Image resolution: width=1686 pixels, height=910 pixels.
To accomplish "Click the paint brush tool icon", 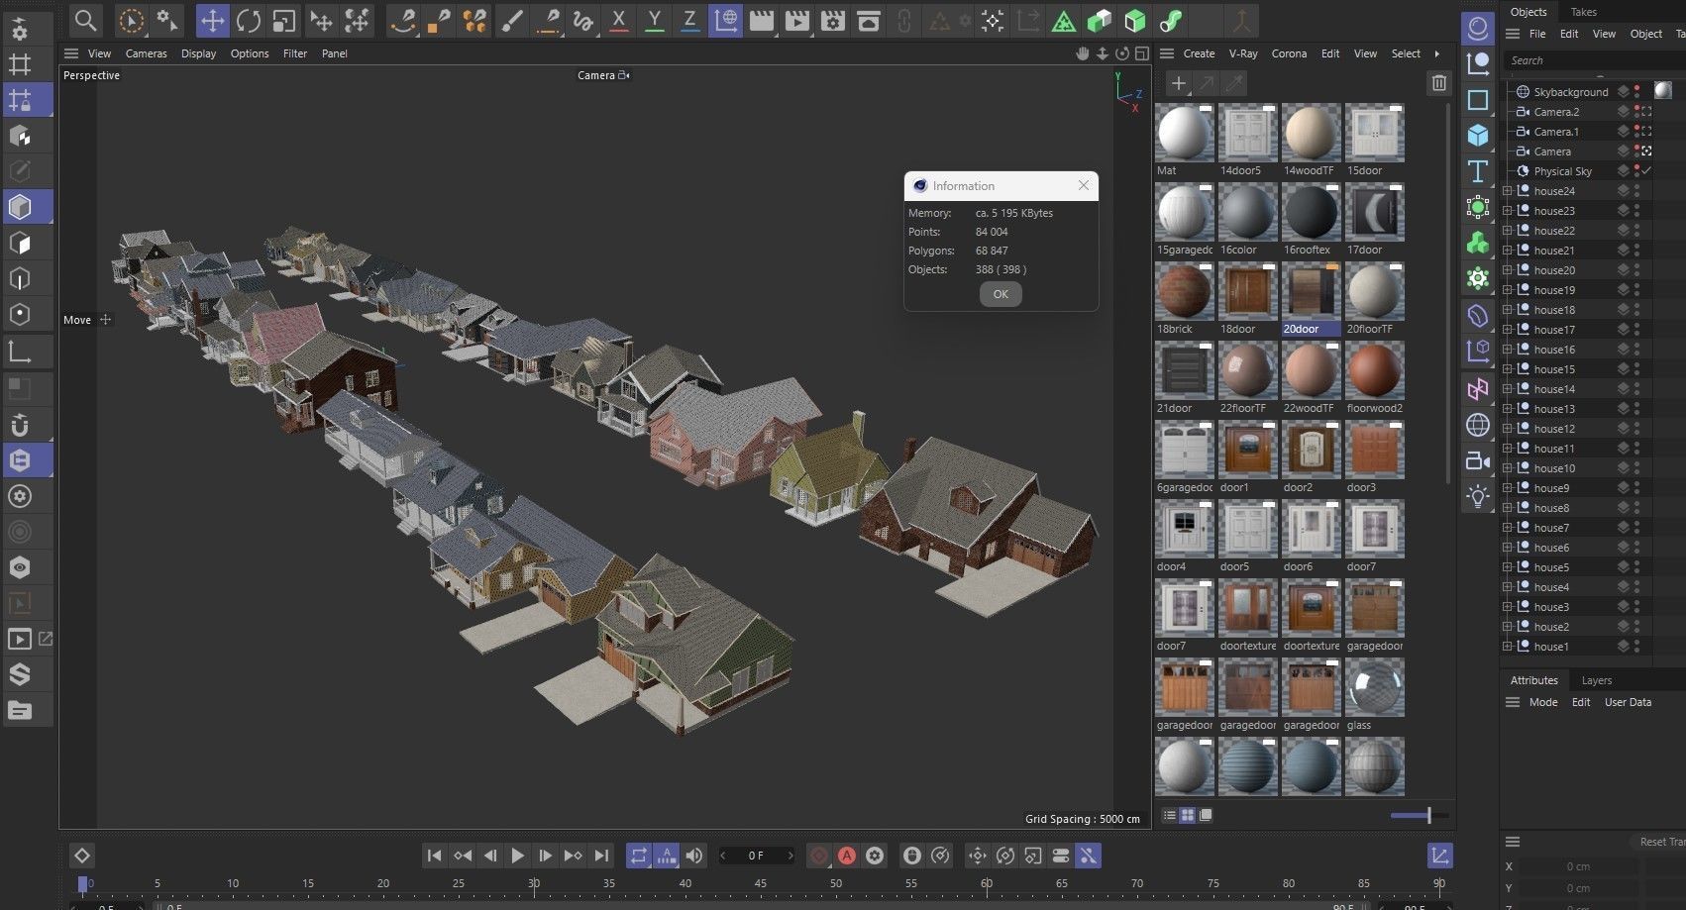I will [511, 20].
